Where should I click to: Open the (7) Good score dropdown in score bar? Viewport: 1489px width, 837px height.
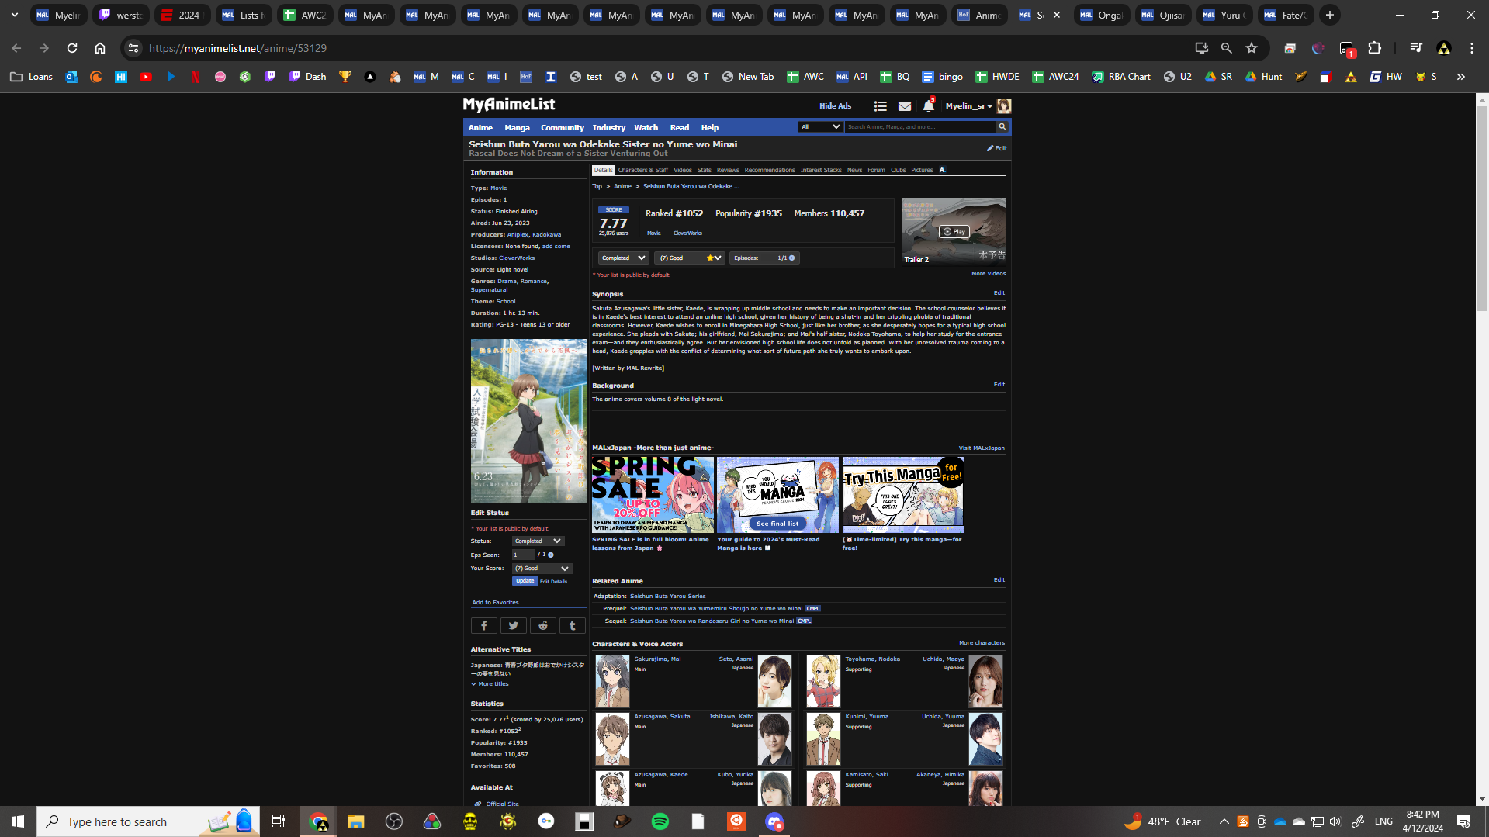tap(690, 258)
